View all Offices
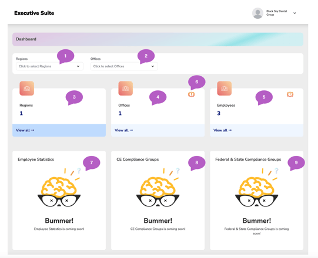 (x=123, y=130)
